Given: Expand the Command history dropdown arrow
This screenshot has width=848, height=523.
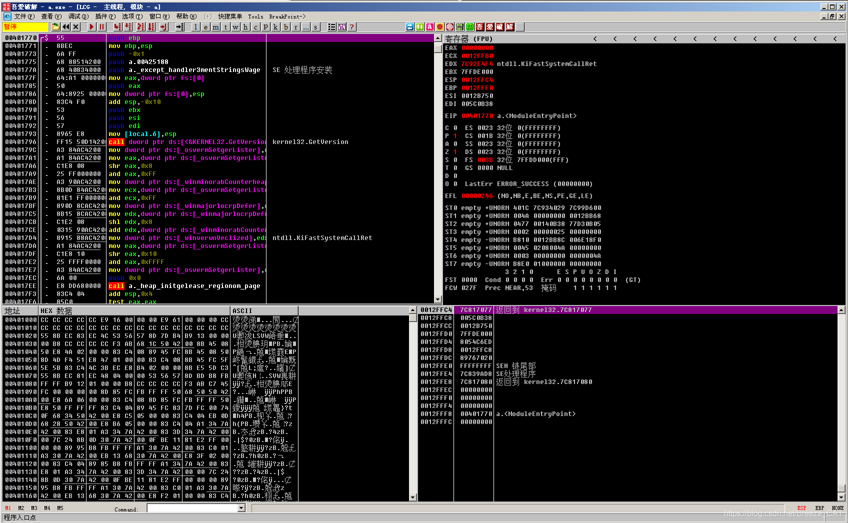Looking at the screenshot, I should tap(241, 508).
